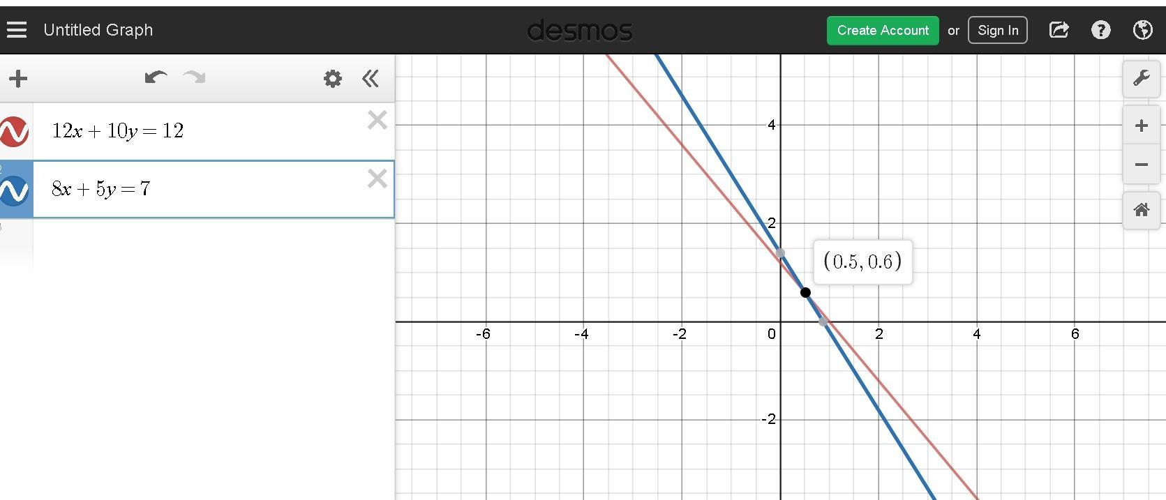The height and width of the screenshot is (500, 1166).
Task: Click the Create Account button
Action: pos(883,31)
